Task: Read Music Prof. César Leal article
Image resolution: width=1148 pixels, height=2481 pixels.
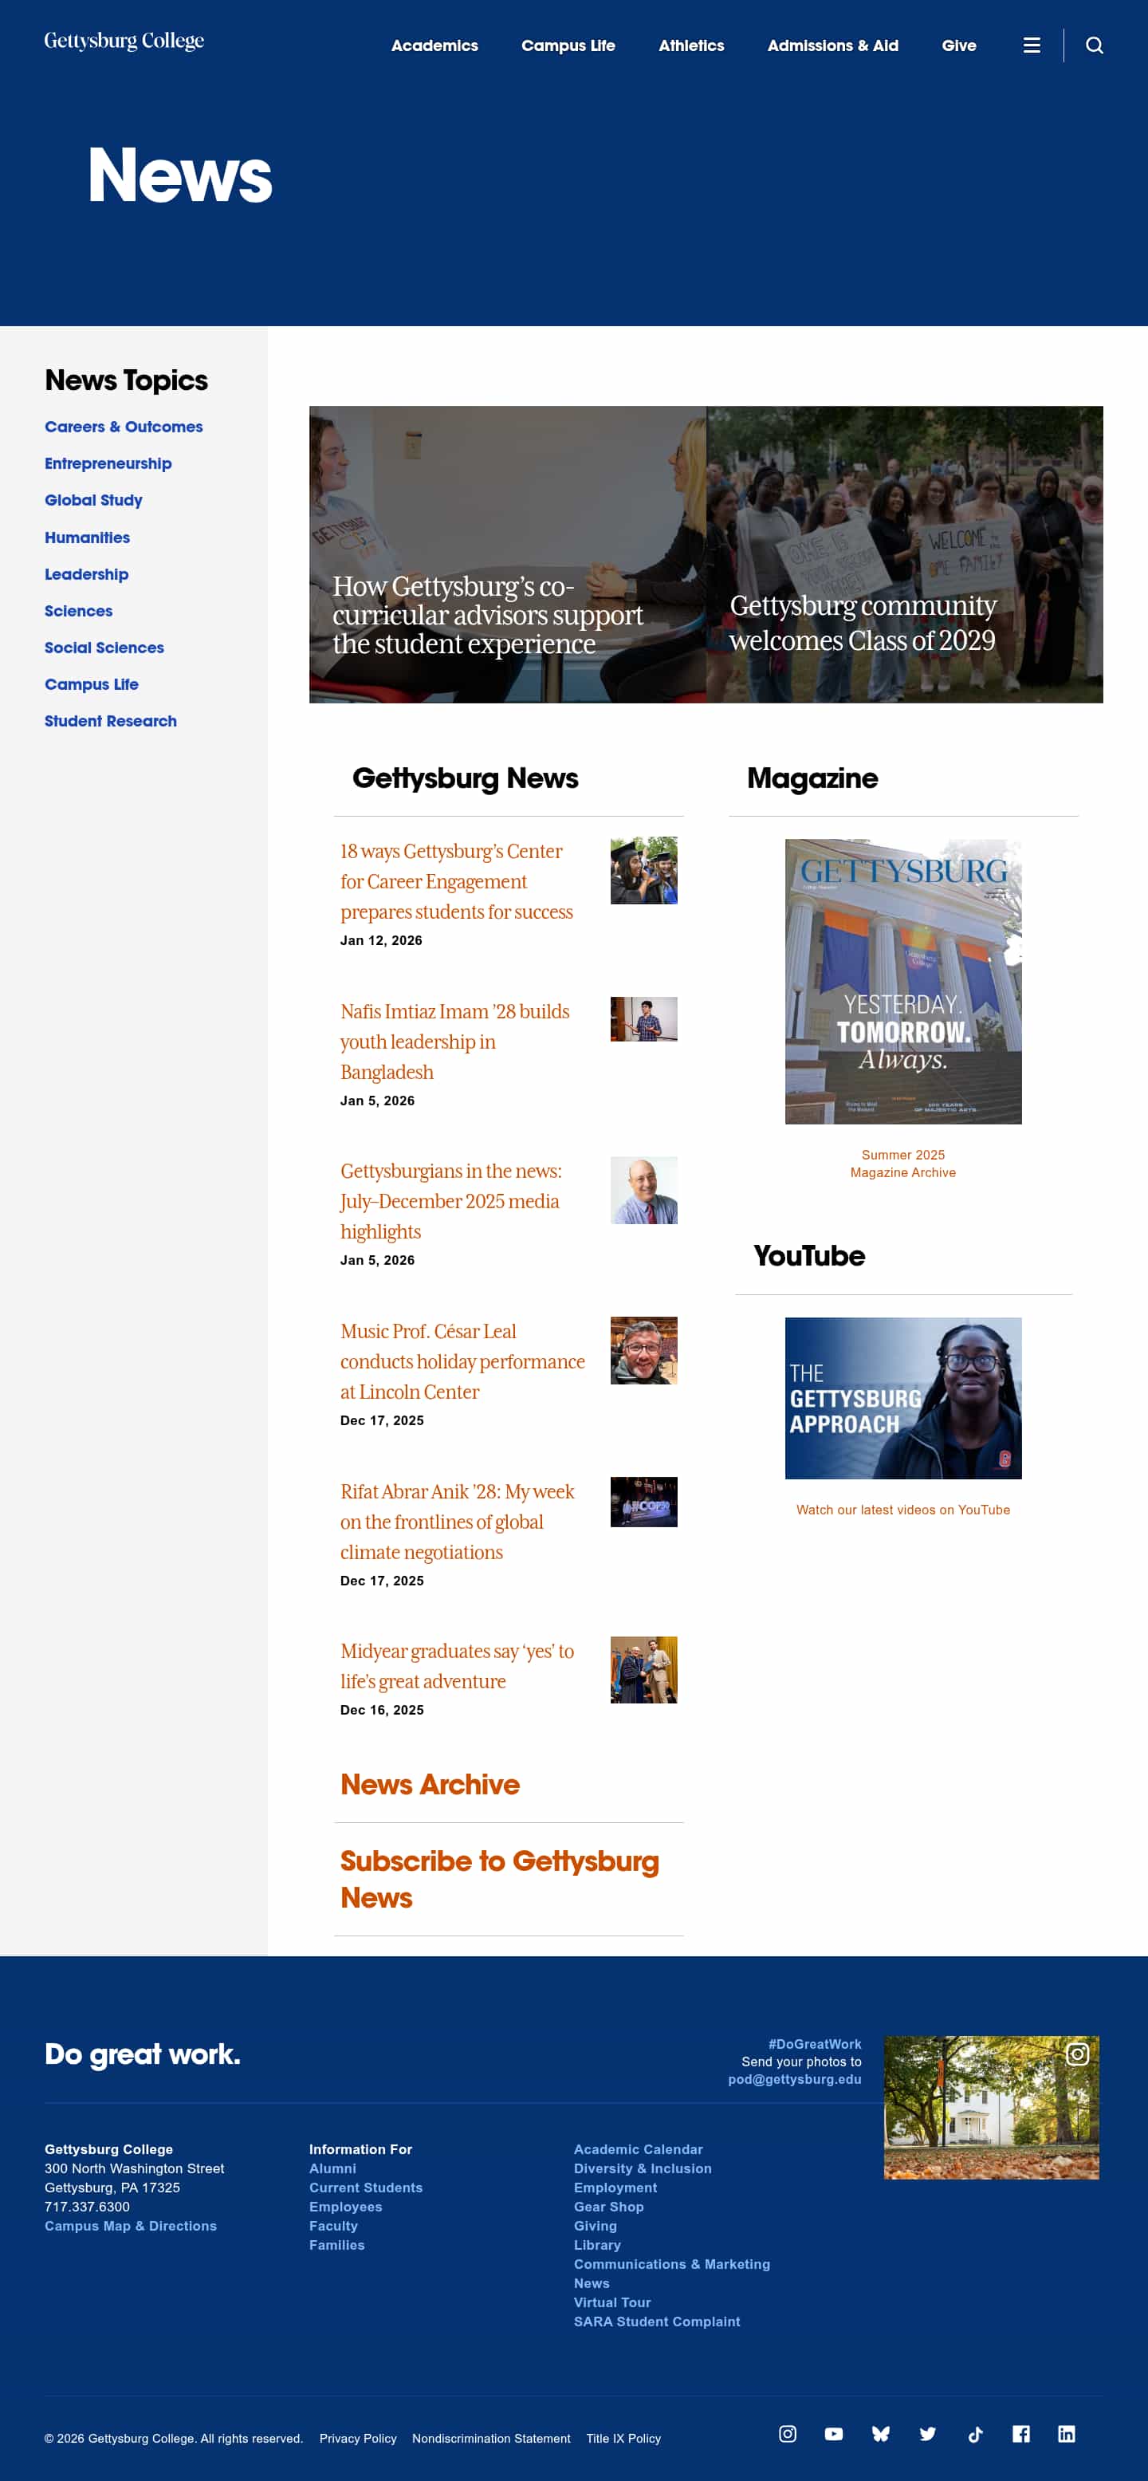Action: pyautogui.click(x=462, y=1361)
